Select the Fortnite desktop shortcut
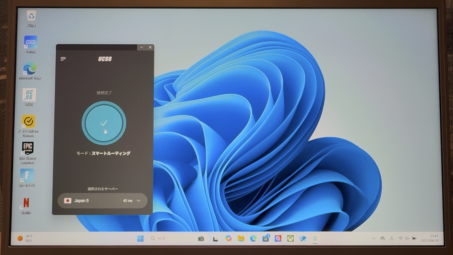Screen dimensions: 453x255 27,176
